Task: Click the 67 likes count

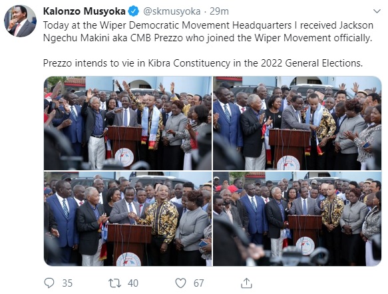Action: 199,283
